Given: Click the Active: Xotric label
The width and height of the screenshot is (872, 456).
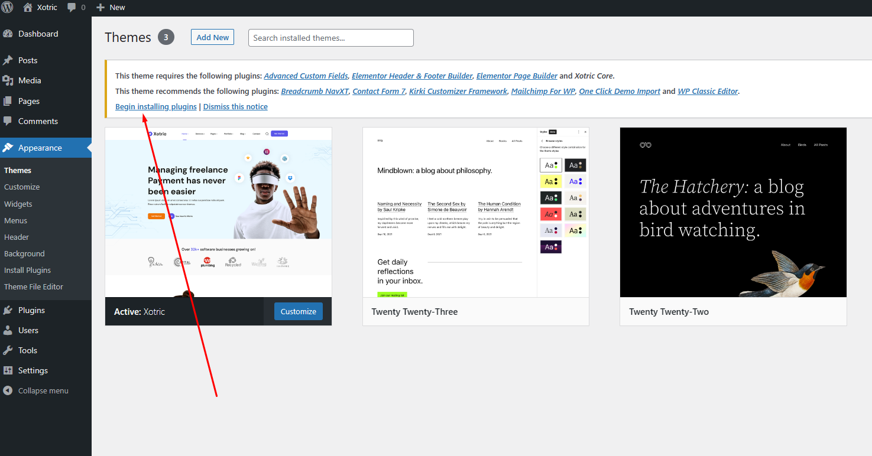Looking at the screenshot, I should (140, 311).
